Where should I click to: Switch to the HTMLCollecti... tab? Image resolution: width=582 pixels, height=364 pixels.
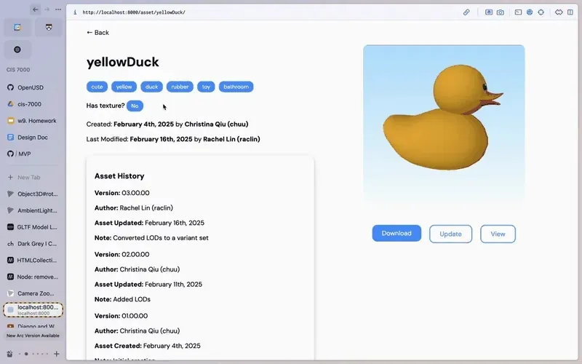(33, 261)
